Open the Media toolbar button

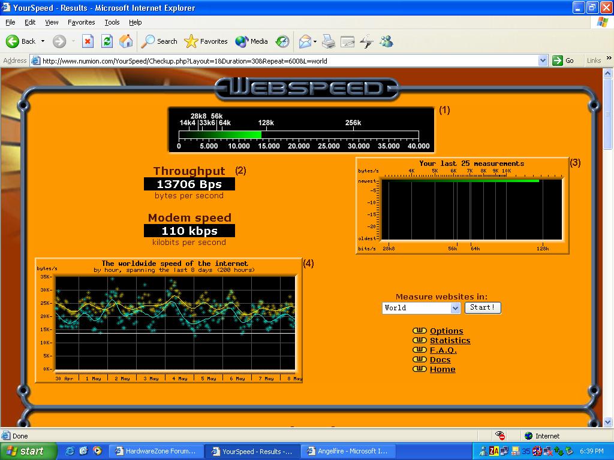click(x=252, y=41)
